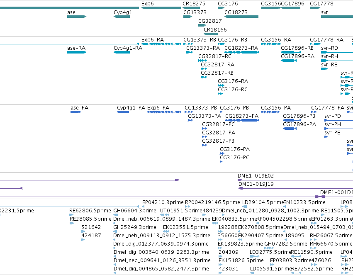
Task: Select transcript Cyp4g1-RA
Action: [x=122, y=52]
